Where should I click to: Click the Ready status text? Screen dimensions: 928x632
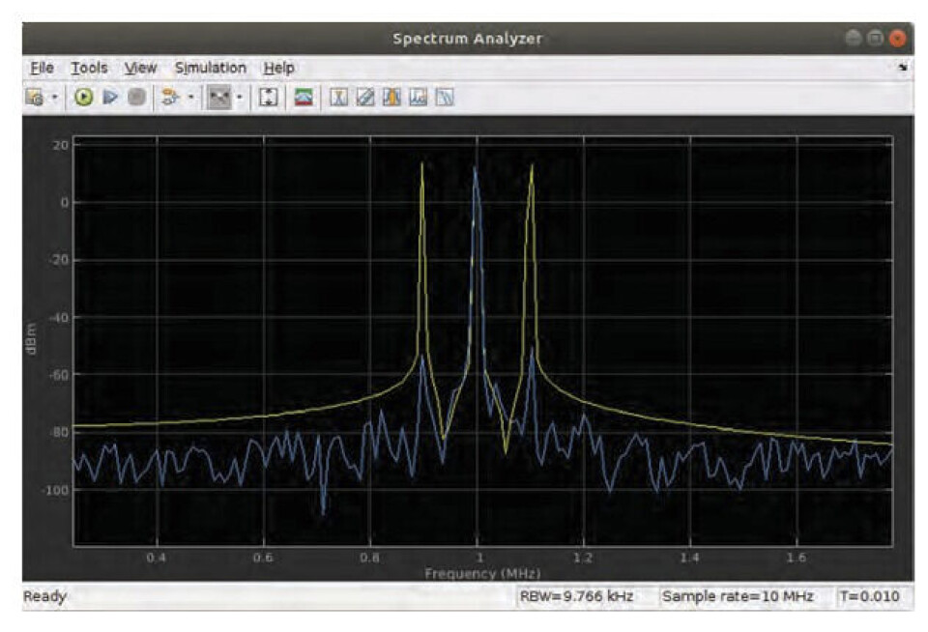[x=44, y=596]
